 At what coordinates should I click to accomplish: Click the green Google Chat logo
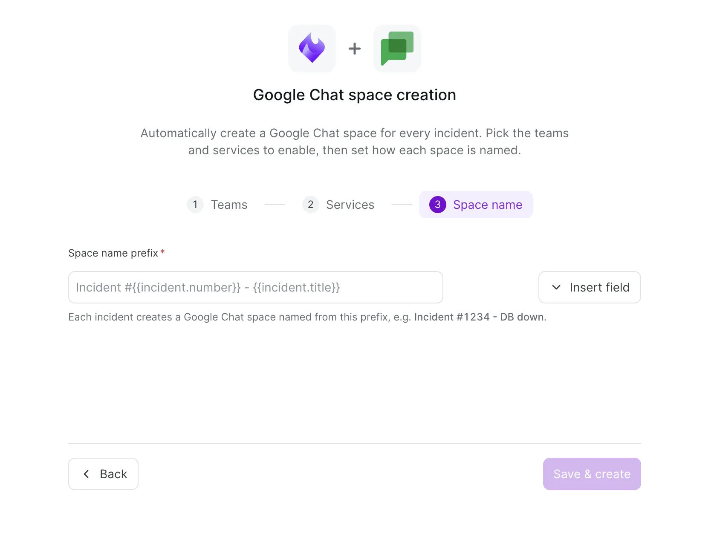[x=397, y=48]
